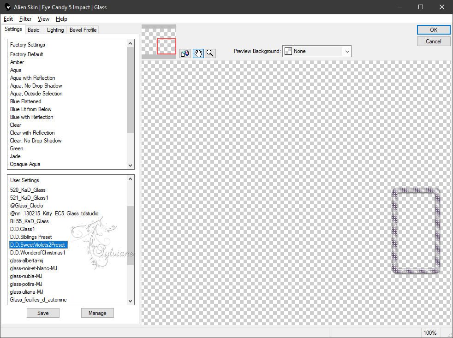Click highlighted D.D.SweetViolets2Preset entry

click(x=38, y=245)
